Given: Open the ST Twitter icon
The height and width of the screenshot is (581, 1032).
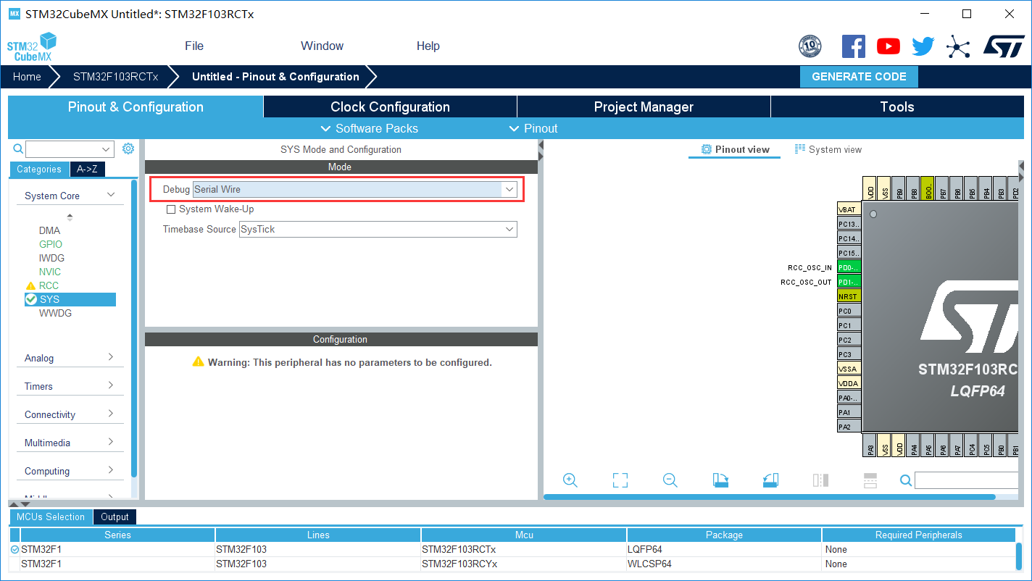Looking at the screenshot, I should (x=923, y=46).
